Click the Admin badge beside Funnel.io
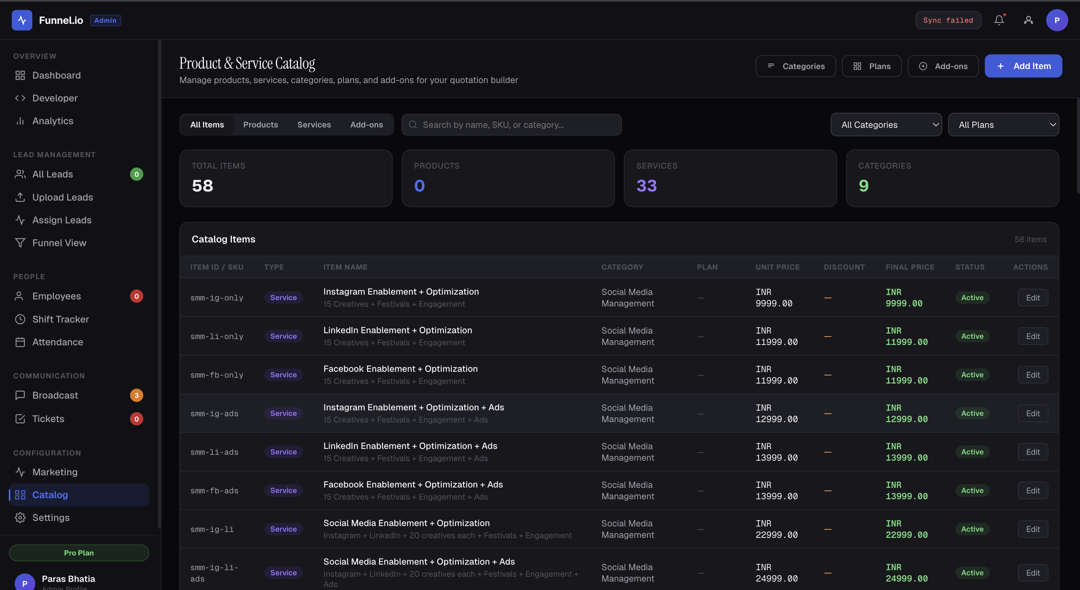 [105, 20]
